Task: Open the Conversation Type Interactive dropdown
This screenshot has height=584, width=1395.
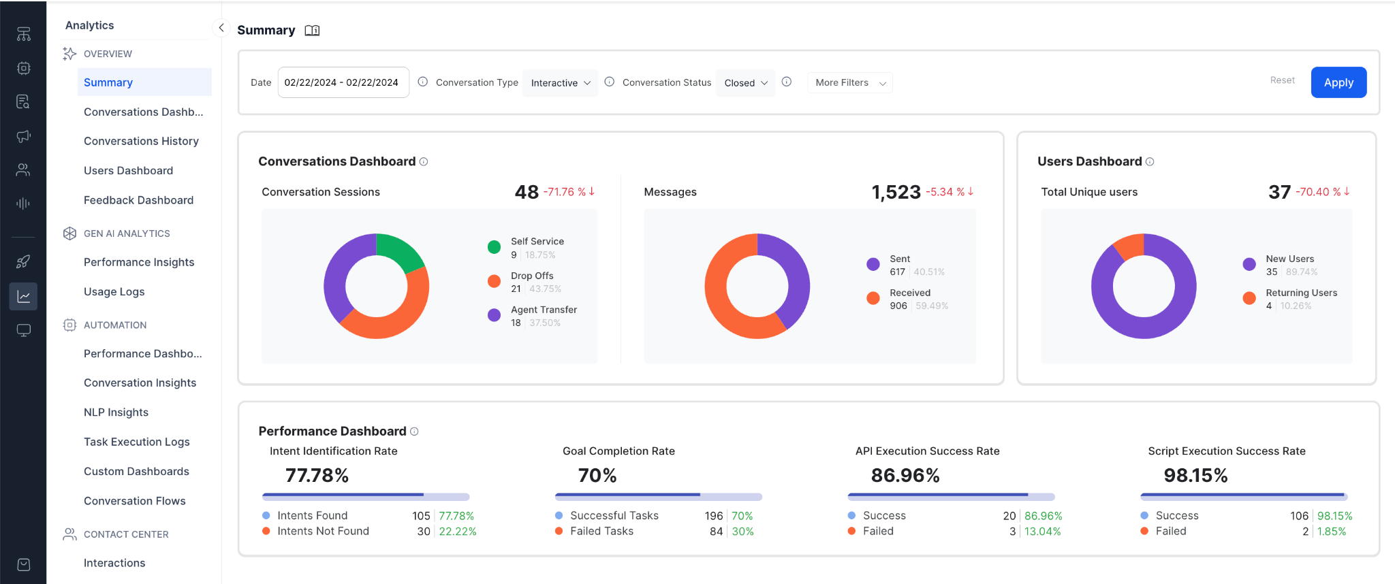Action: click(560, 83)
